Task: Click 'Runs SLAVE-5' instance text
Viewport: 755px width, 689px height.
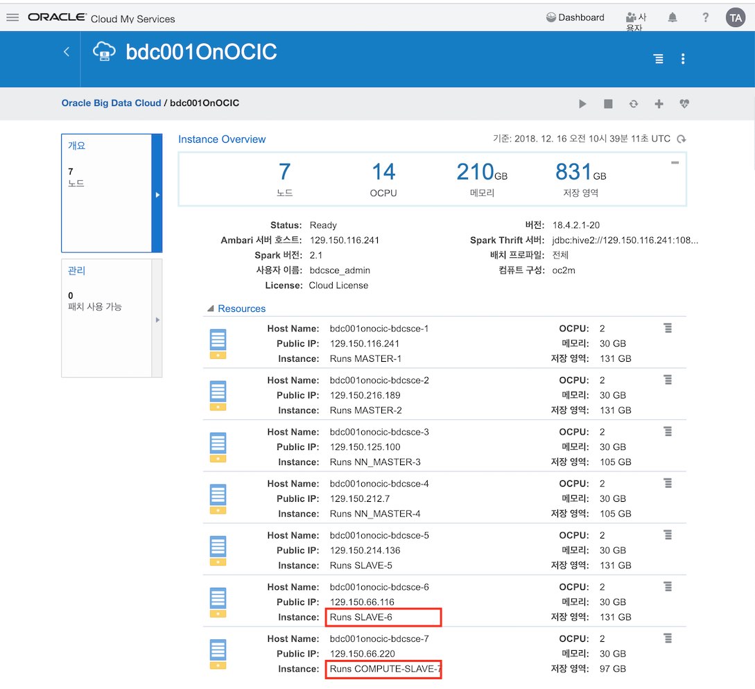Action: 361,565
